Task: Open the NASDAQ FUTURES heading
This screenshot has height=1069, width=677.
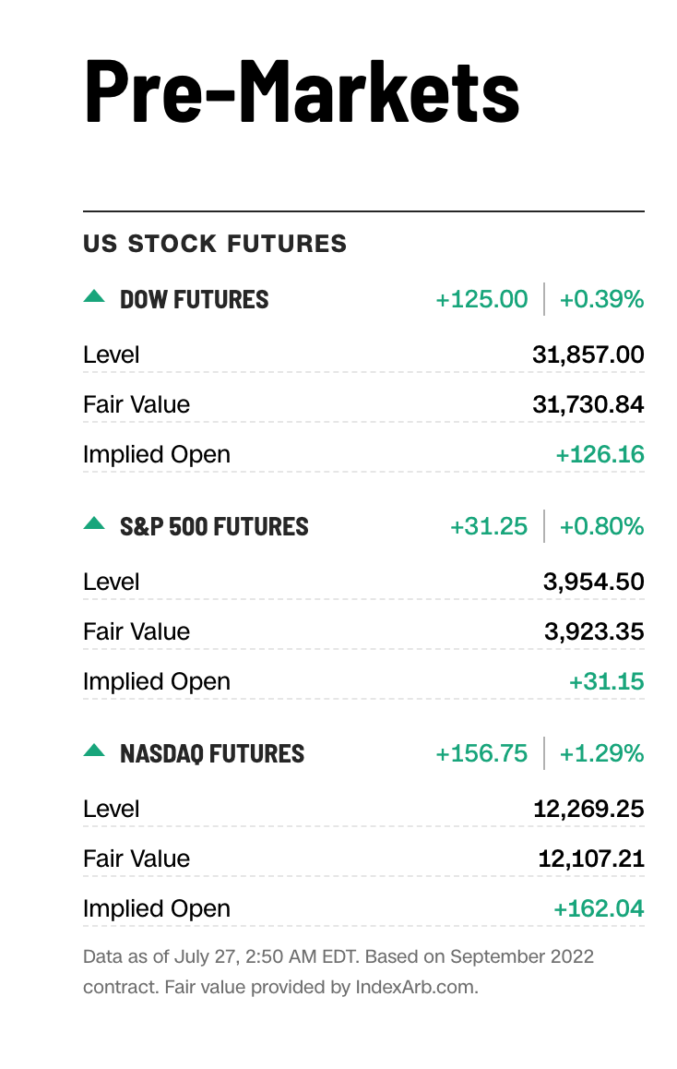Action: click(212, 753)
